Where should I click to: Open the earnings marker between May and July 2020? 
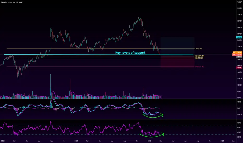pos(32,97)
